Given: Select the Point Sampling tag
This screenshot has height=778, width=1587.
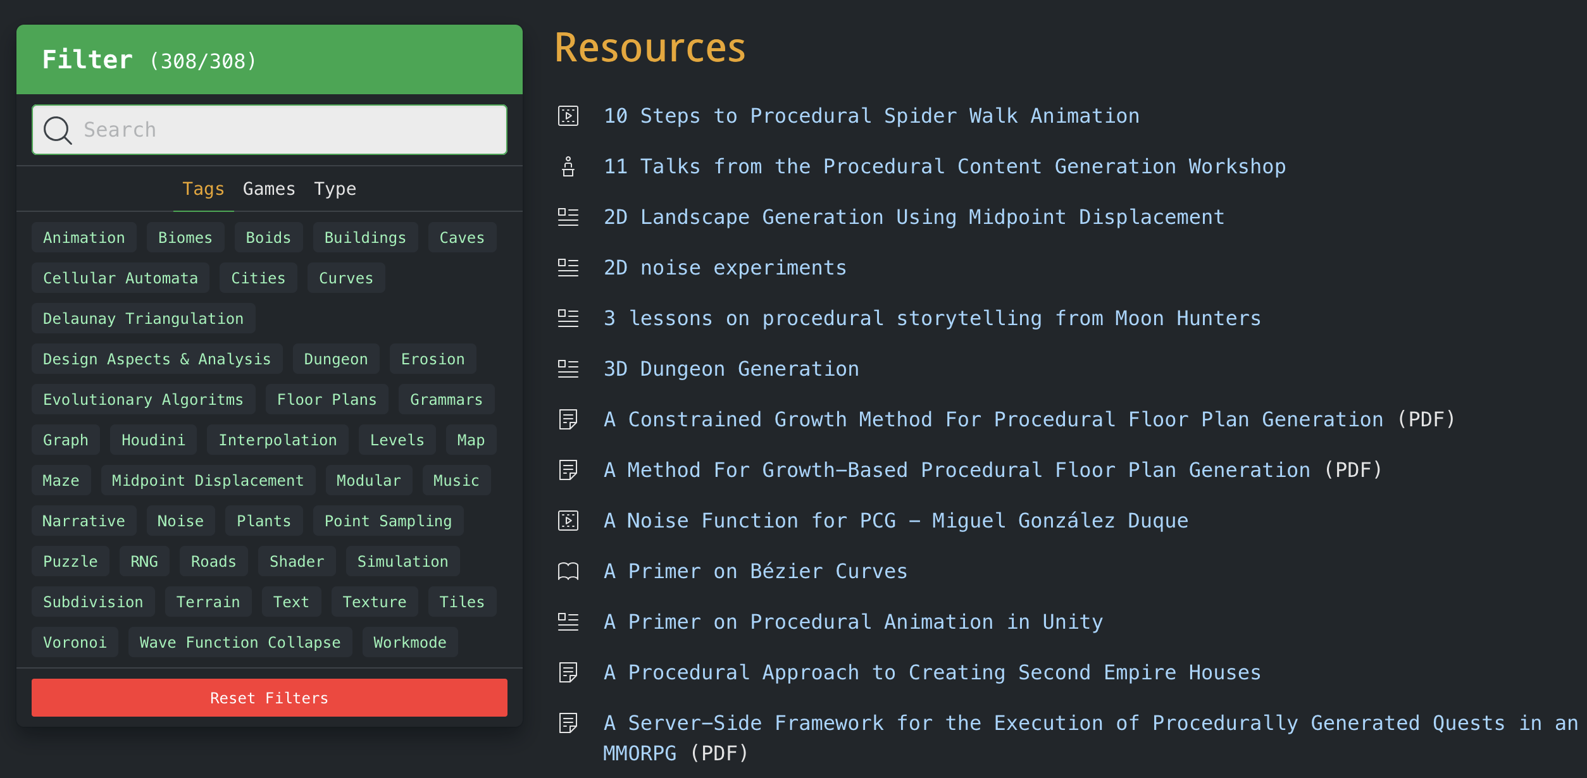Looking at the screenshot, I should 389,521.
